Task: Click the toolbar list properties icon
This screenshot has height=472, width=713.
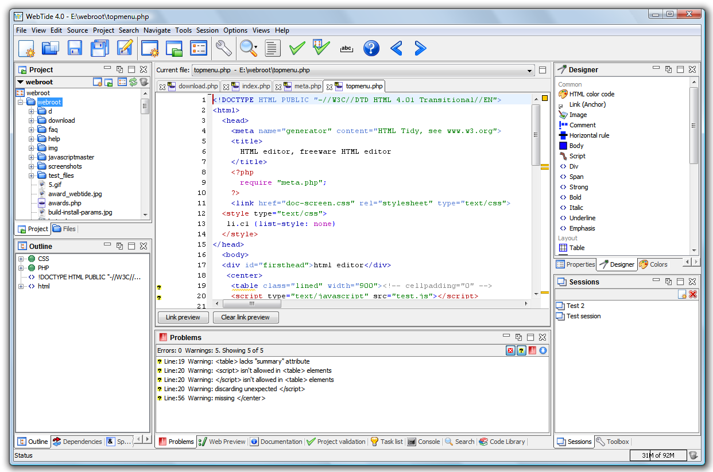Action: [x=199, y=49]
